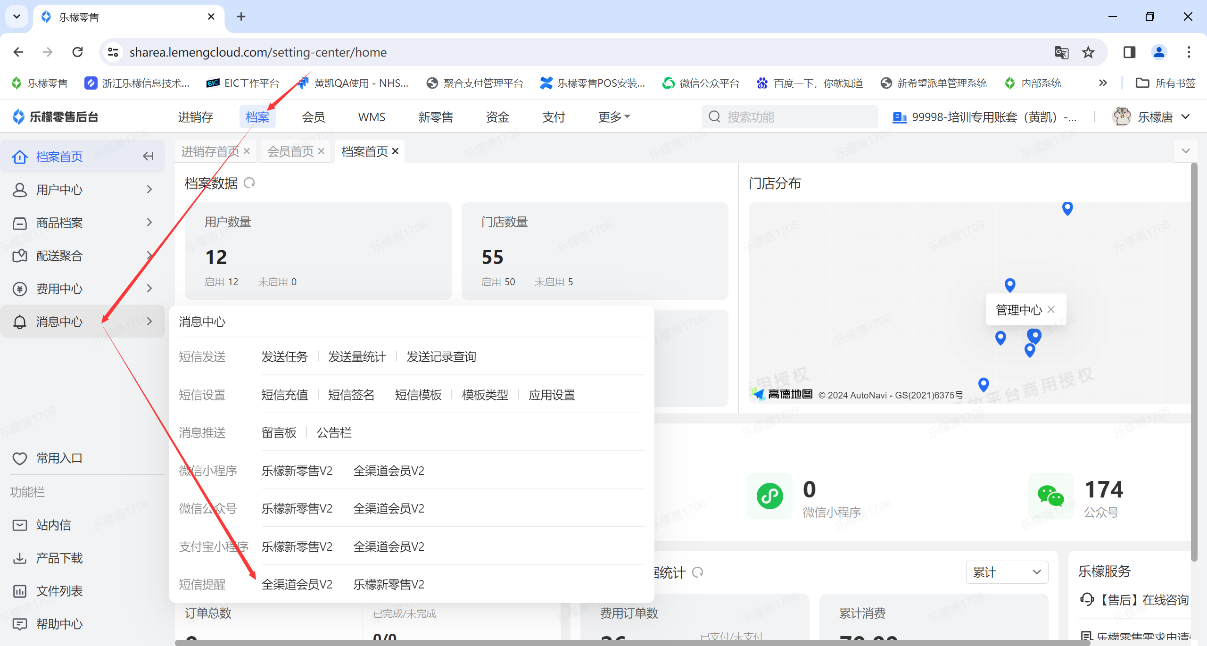Open 发送记录查询 link
This screenshot has height=646, width=1207.
click(x=441, y=357)
